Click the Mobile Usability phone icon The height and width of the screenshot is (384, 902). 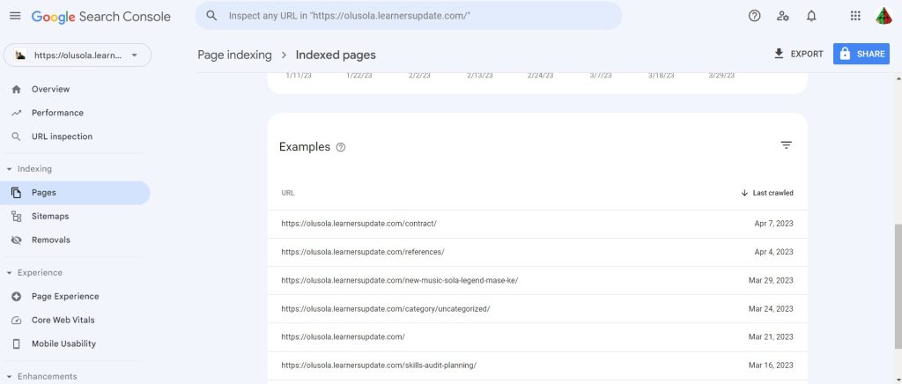tap(16, 343)
